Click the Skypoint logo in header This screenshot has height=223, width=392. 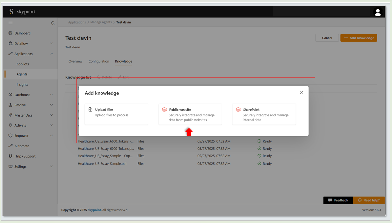click(x=22, y=12)
